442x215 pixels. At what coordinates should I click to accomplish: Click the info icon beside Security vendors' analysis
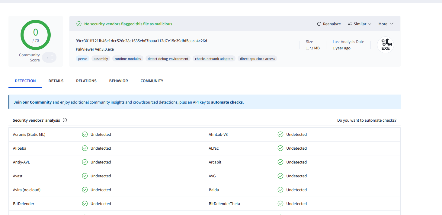click(x=65, y=120)
